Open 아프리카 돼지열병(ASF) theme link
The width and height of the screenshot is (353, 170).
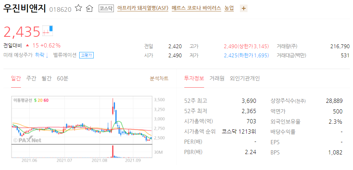tap(143, 8)
